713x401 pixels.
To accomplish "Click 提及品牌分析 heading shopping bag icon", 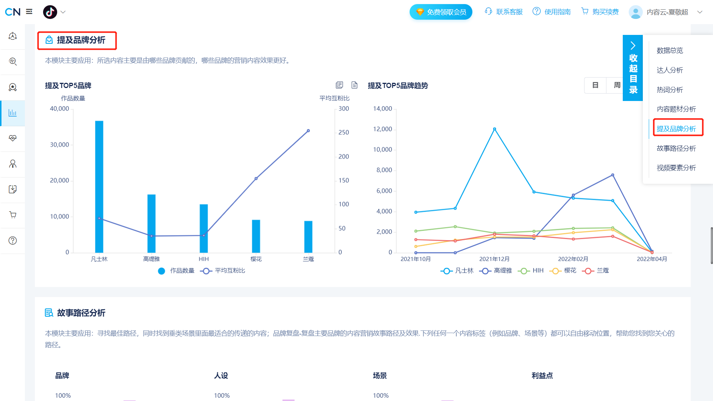I will point(49,40).
